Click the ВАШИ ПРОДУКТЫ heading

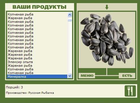pos(40,7)
